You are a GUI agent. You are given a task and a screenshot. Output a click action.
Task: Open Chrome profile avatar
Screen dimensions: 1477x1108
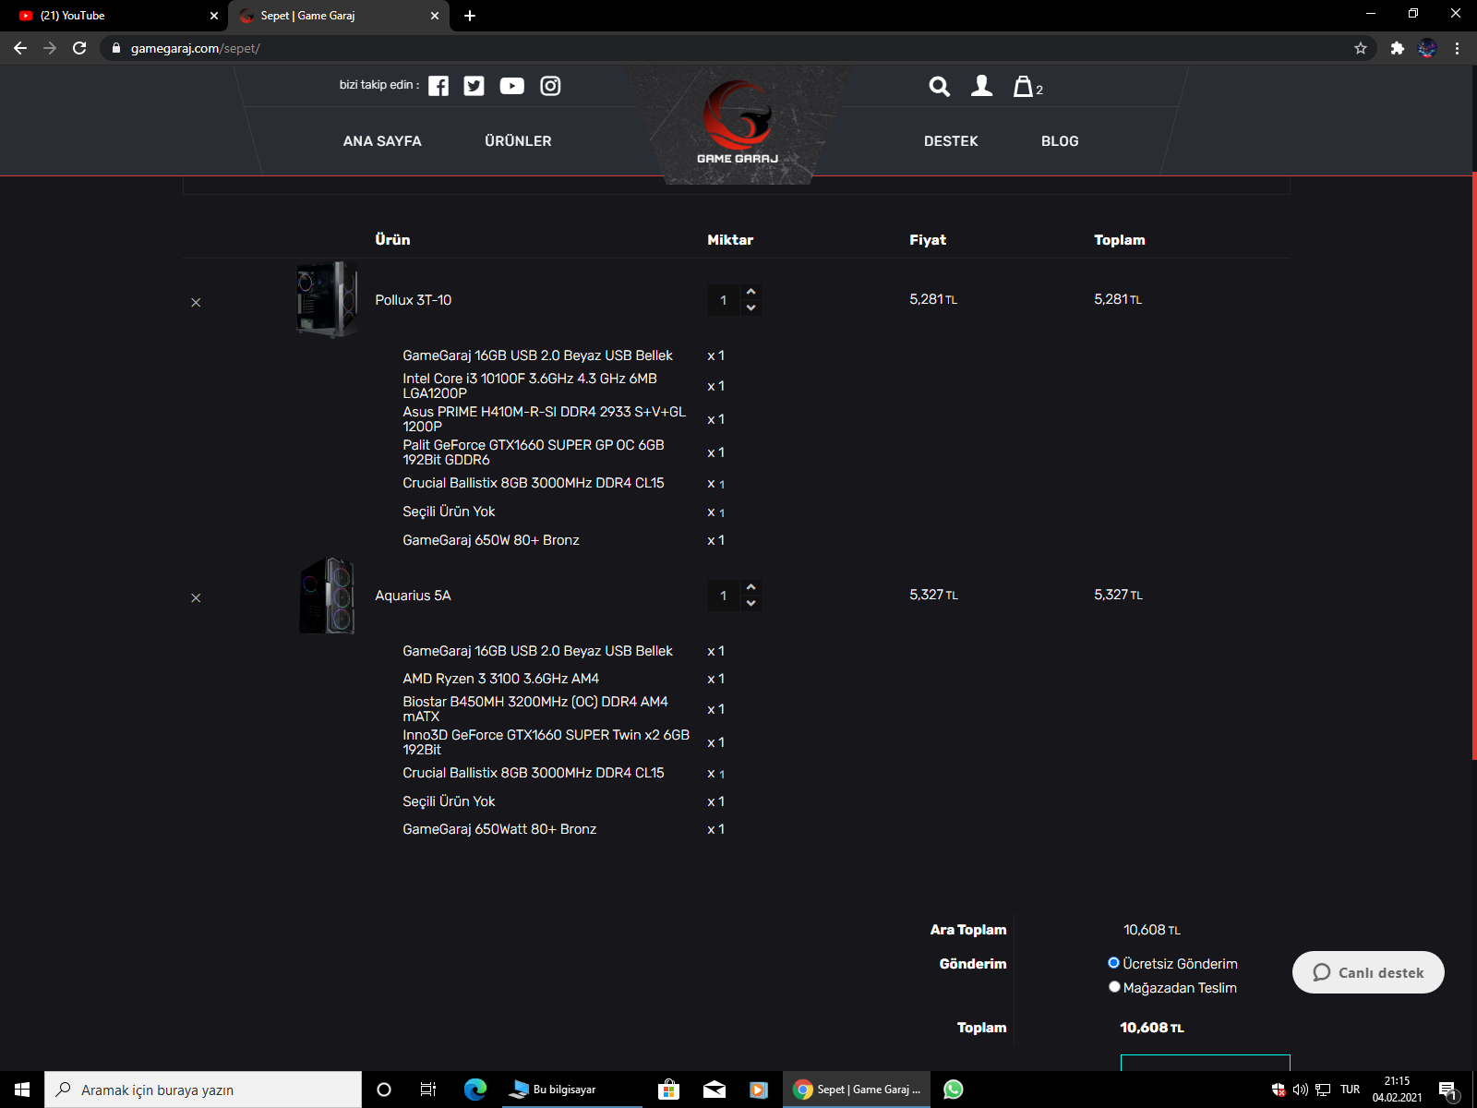click(1427, 48)
